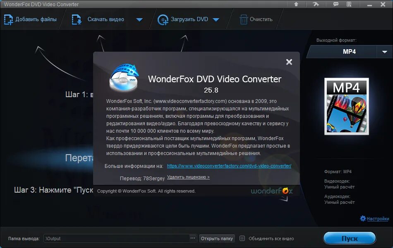Click Больше информации на label
This screenshot has width=393, height=248.
(x=134, y=166)
